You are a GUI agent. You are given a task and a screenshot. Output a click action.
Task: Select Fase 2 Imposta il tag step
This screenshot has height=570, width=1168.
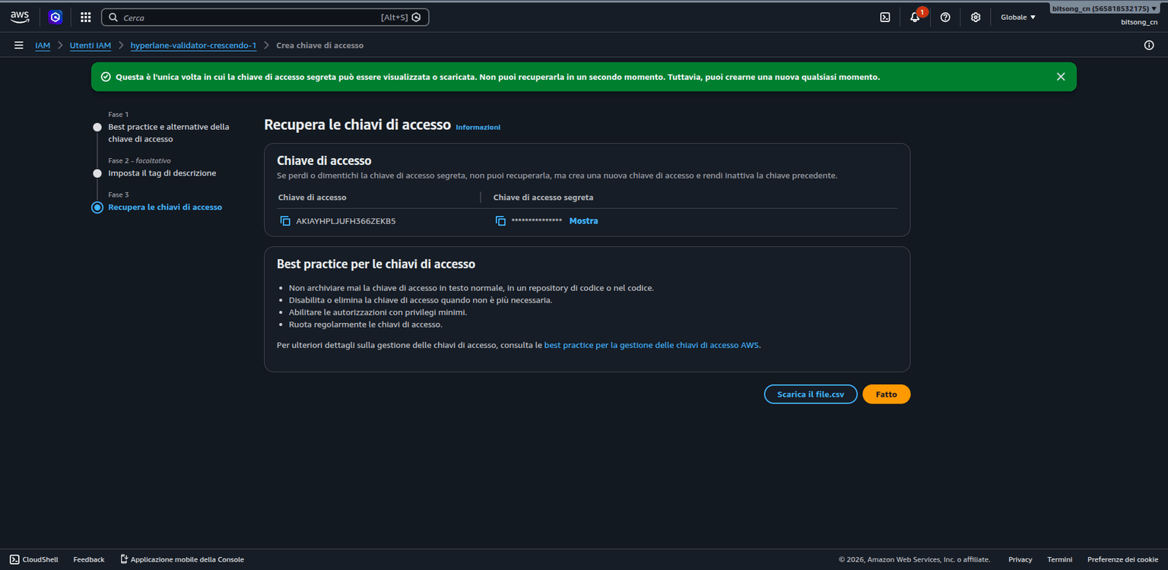[162, 173]
